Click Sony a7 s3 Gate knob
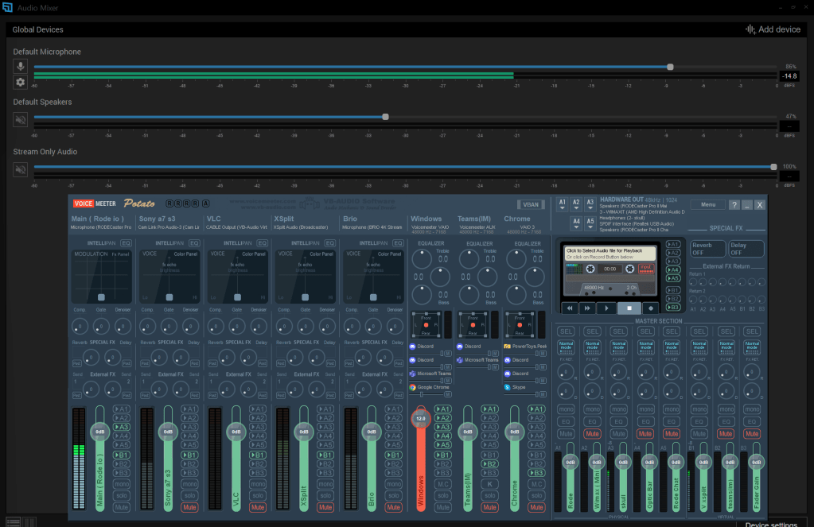 tap(169, 327)
